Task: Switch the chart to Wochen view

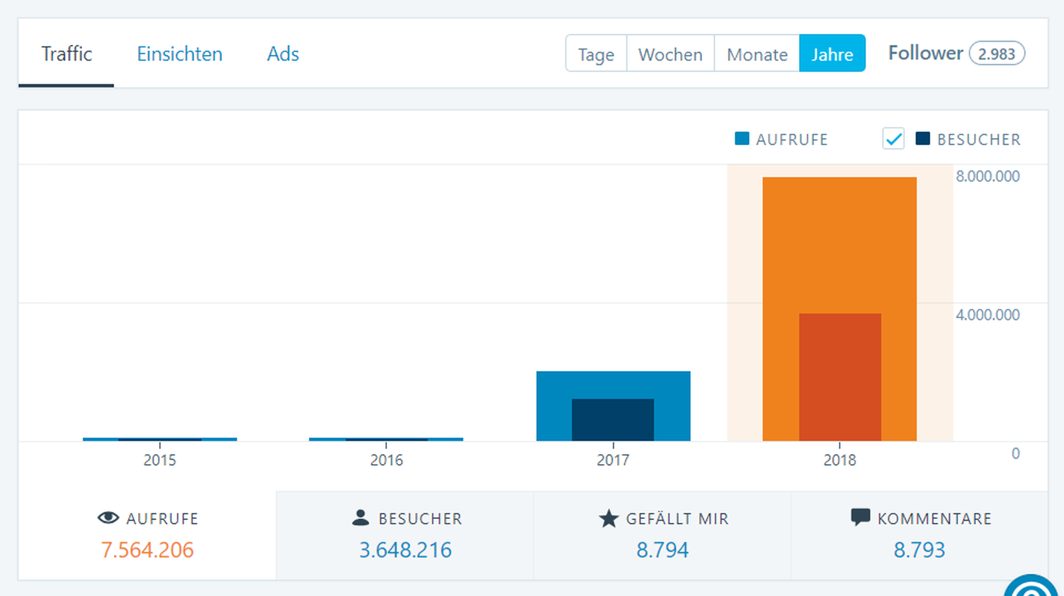Action: pyautogui.click(x=670, y=54)
